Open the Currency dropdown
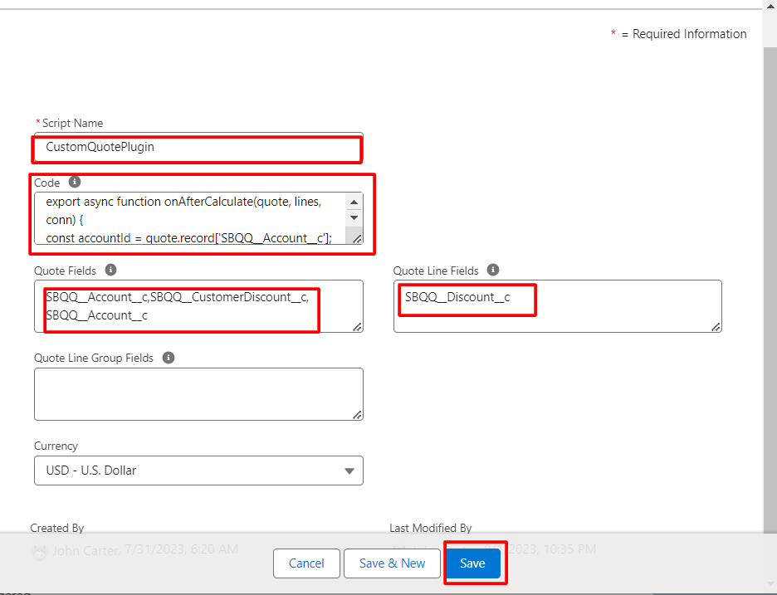This screenshot has width=777, height=595. coord(198,471)
